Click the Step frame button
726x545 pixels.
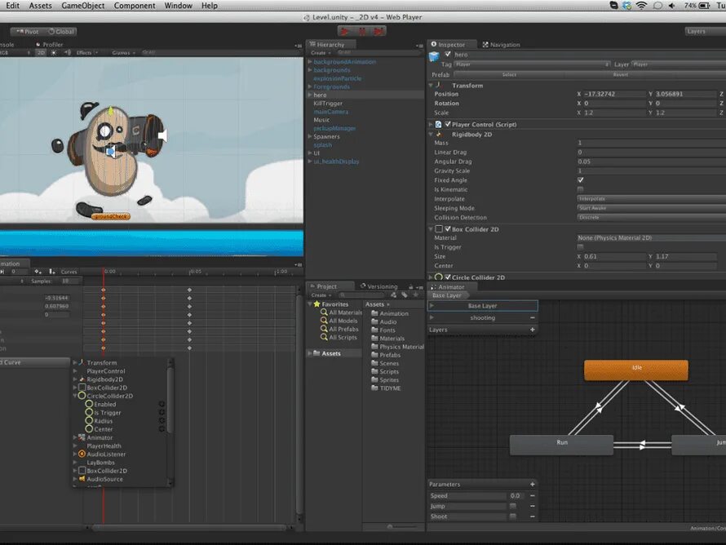click(378, 31)
